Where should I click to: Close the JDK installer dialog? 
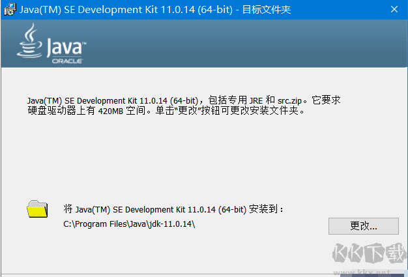(394, 9)
